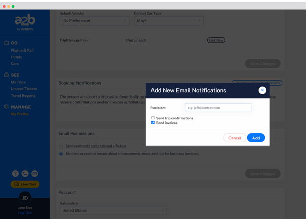This screenshot has width=306, height=219.
Task: Uncheck the Send invoices checkbox
Action: click(x=153, y=123)
